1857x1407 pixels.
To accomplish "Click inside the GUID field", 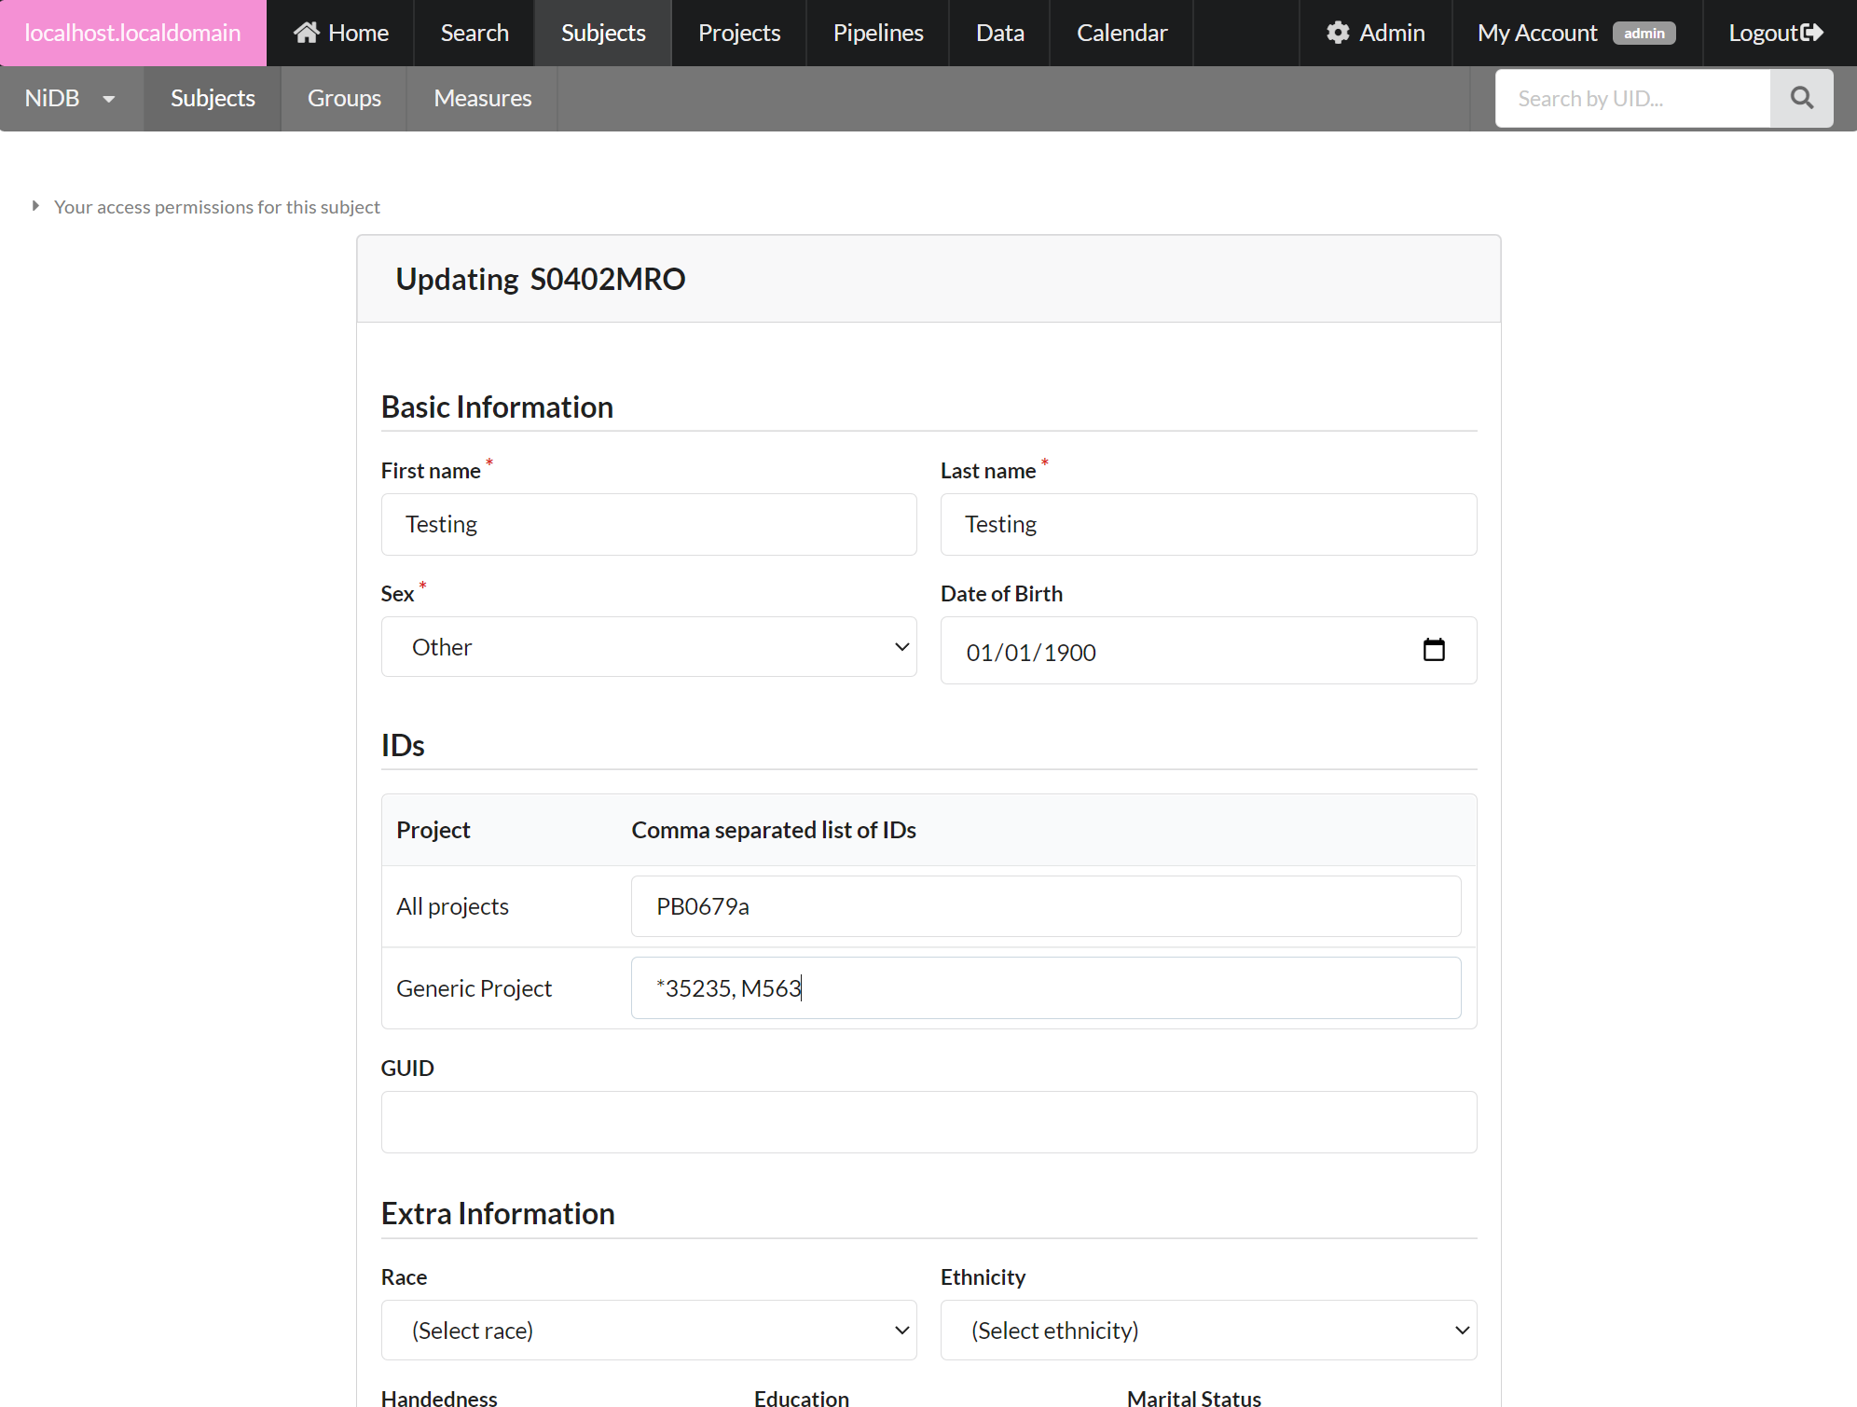I will [x=927, y=1122].
